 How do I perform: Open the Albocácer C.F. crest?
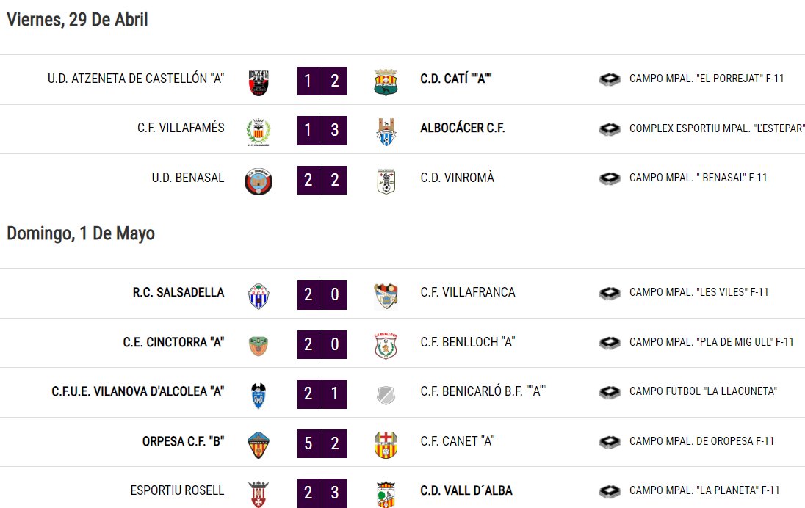[x=386, y=131]
